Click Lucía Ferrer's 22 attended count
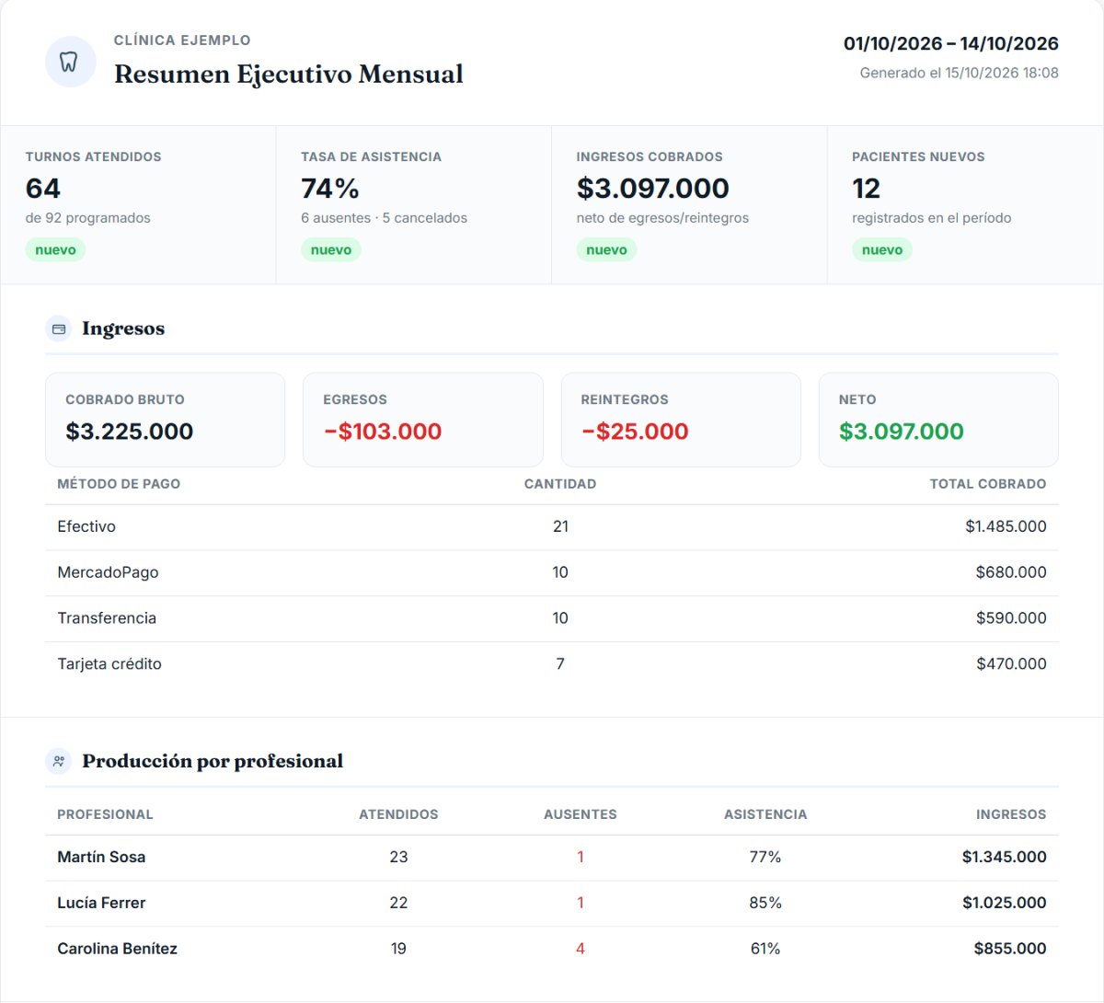This screenshot has height=1003, width=1104. point(398,904)
